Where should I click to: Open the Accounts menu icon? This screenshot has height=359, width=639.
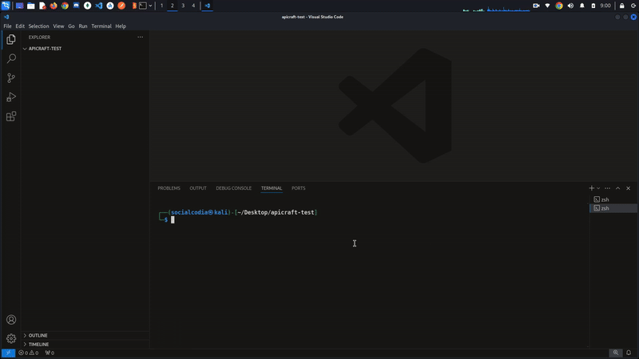(11, 320)
